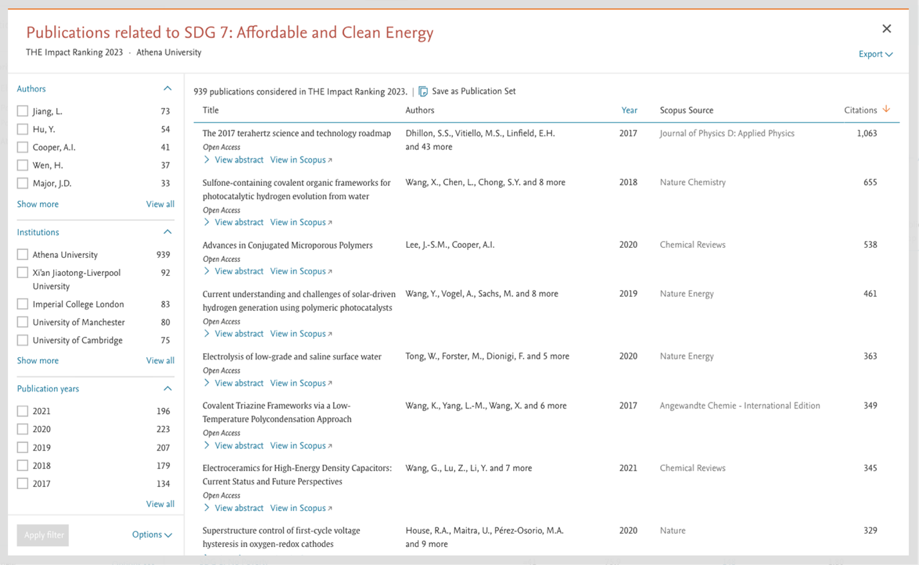This screenshot has width=919, height=565.
Task: Check the University of Manchester filter
Action: [23, 322]
